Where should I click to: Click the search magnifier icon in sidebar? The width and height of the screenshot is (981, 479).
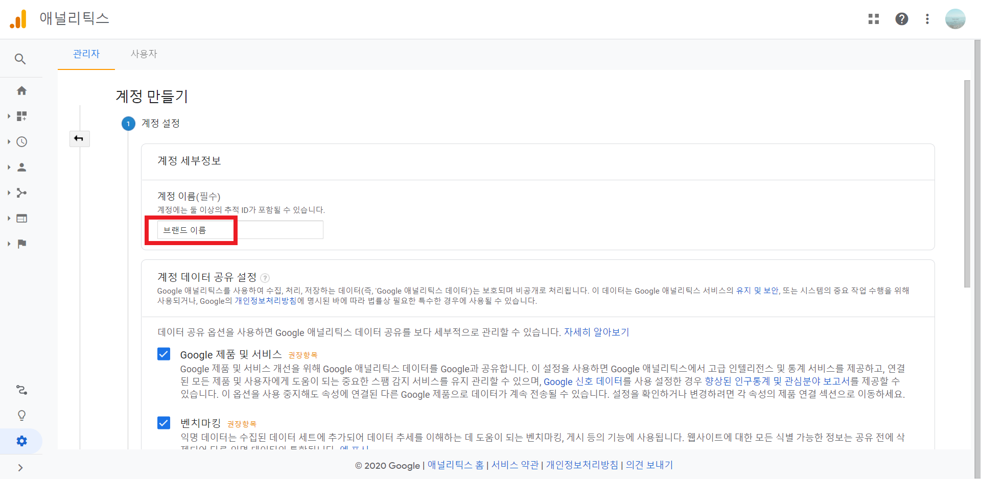point(20,59)
